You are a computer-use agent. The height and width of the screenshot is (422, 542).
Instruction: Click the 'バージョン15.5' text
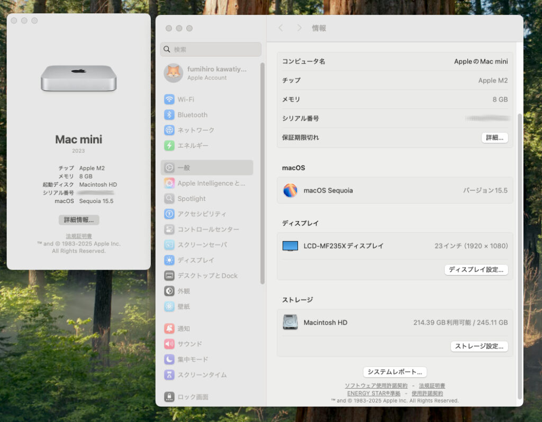[x=485, y=190]
